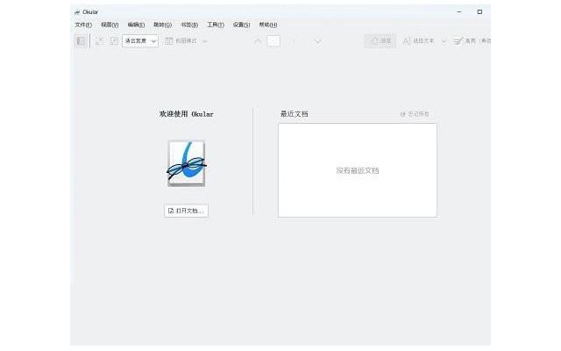Open the 书签(B) menu

tap(189, 25)
